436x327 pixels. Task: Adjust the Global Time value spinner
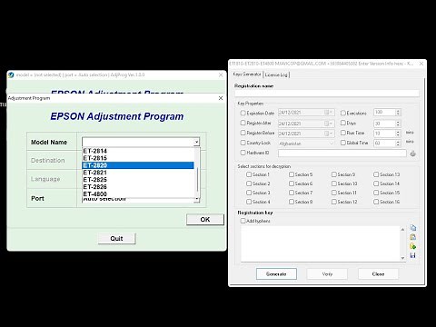398,144
